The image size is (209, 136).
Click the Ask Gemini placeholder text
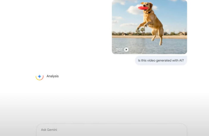coord(49,130)
